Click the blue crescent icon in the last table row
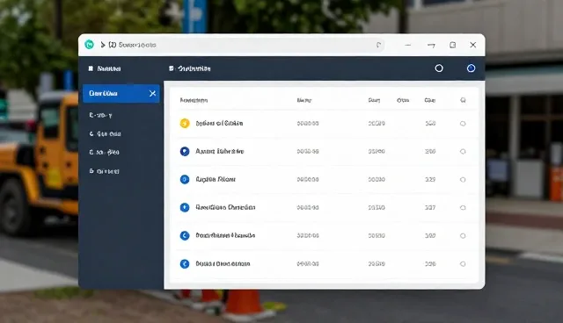The width and height of the screenshot is (563, 323). tap(185, 264)
